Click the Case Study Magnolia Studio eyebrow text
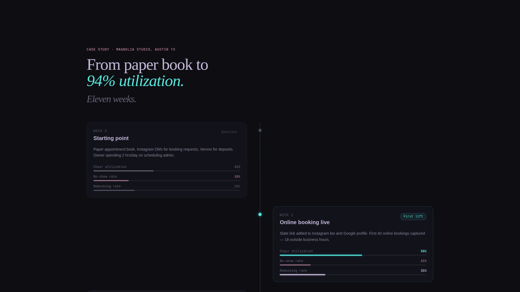The height and width of the screenshot is (292, 520). click(x=131, y=50)
